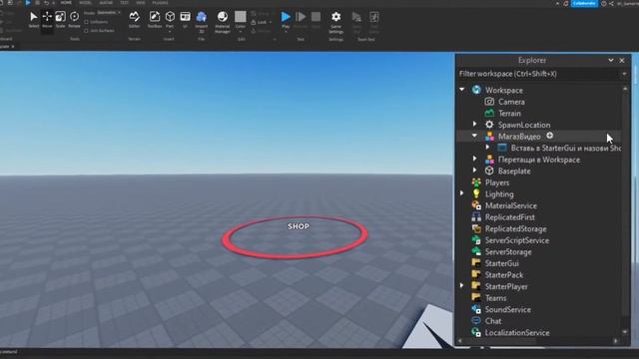Collapse the МагазВидео model
The image size is (639, 359).
(x=474, y=136)
